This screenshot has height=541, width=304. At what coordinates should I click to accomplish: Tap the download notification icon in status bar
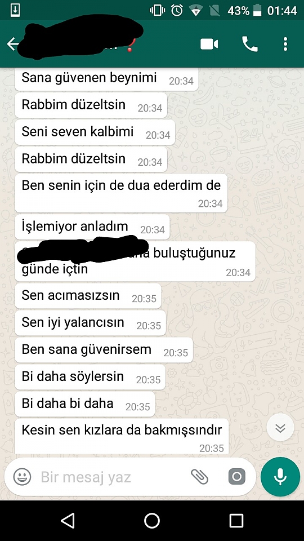click(x=15, y=10)
